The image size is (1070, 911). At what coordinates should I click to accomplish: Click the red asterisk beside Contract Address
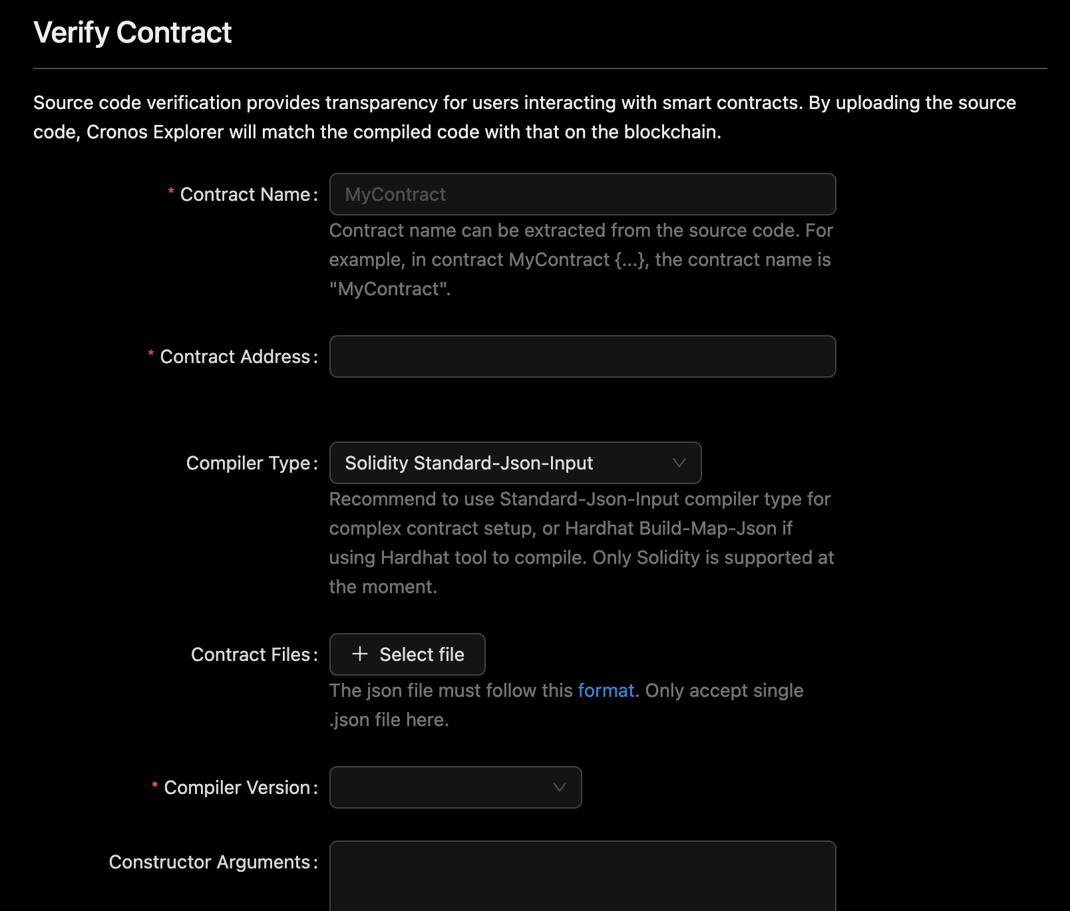click(151, 354)
